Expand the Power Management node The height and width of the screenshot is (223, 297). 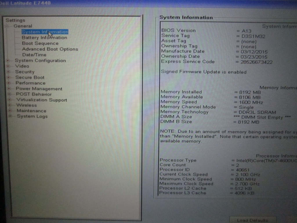coord(9,89)
